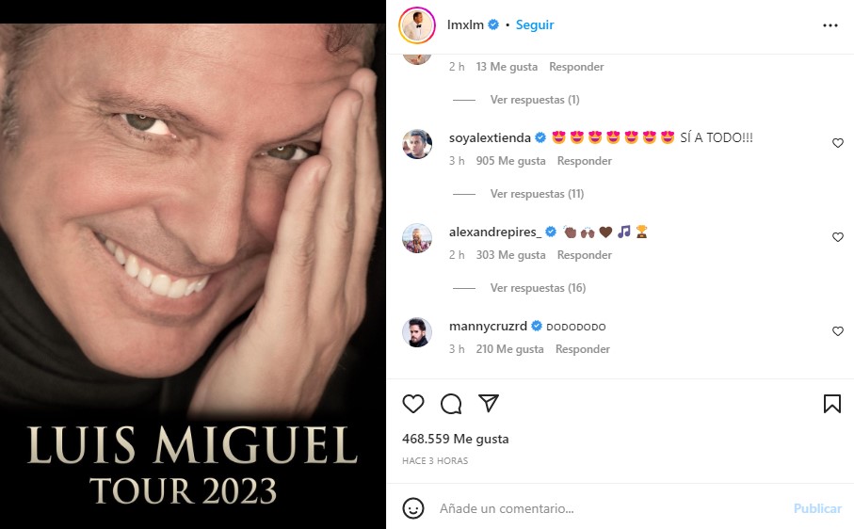Like the alexandrepires_ comment
The width and height of the screenshot is (854, 529).
point(838,237)
